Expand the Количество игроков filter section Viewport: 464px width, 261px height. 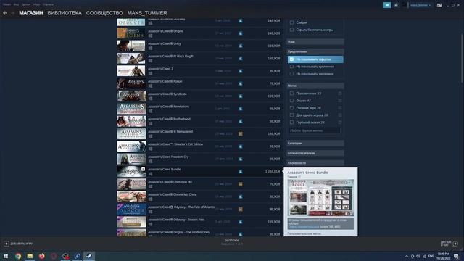[315, 153]
